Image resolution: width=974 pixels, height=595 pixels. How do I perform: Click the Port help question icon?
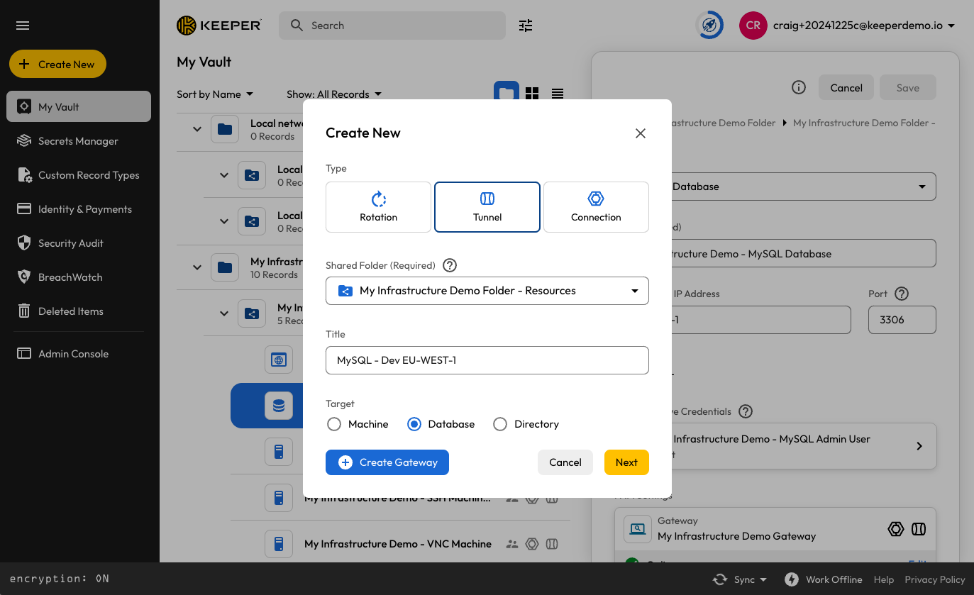tap(902, 294)
